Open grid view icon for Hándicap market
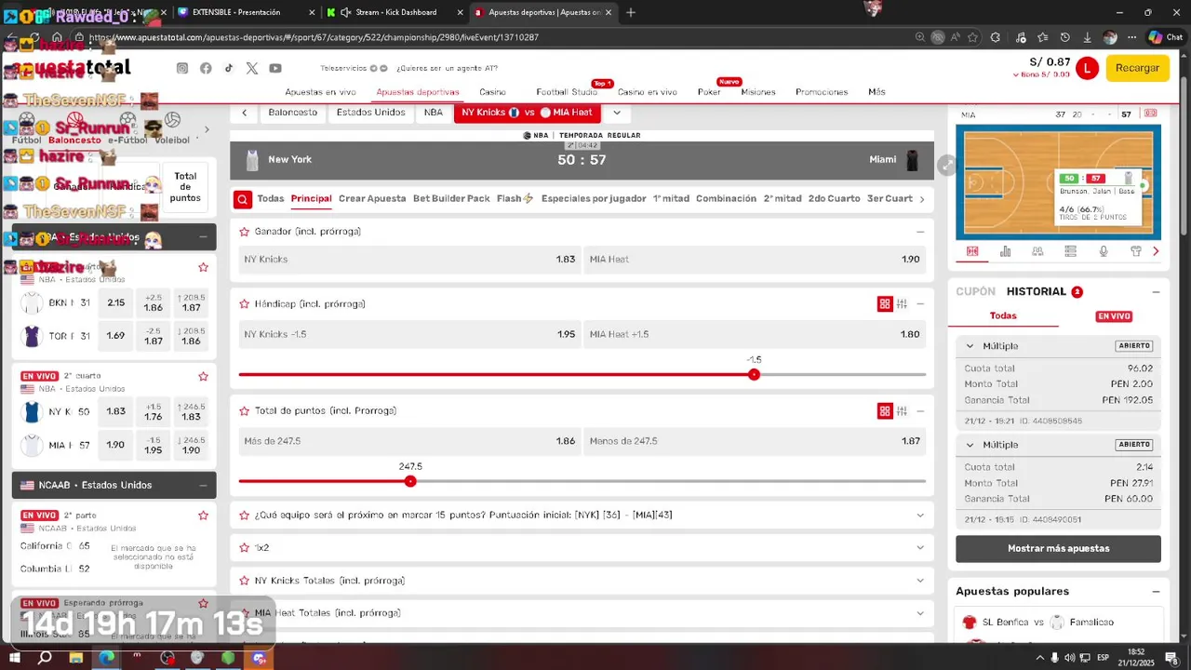Image resolution: width=1191 pixels, height=670 pixels. click(885, 304)
